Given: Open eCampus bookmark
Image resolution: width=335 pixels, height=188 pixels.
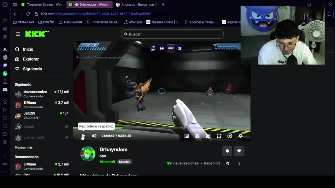Looking at the screenshot, I should coord(133,22).
